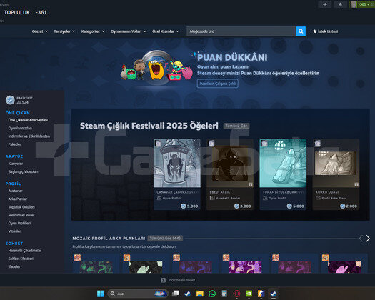Open Oyun Profilleri in the sidebar

click(19, 223)
